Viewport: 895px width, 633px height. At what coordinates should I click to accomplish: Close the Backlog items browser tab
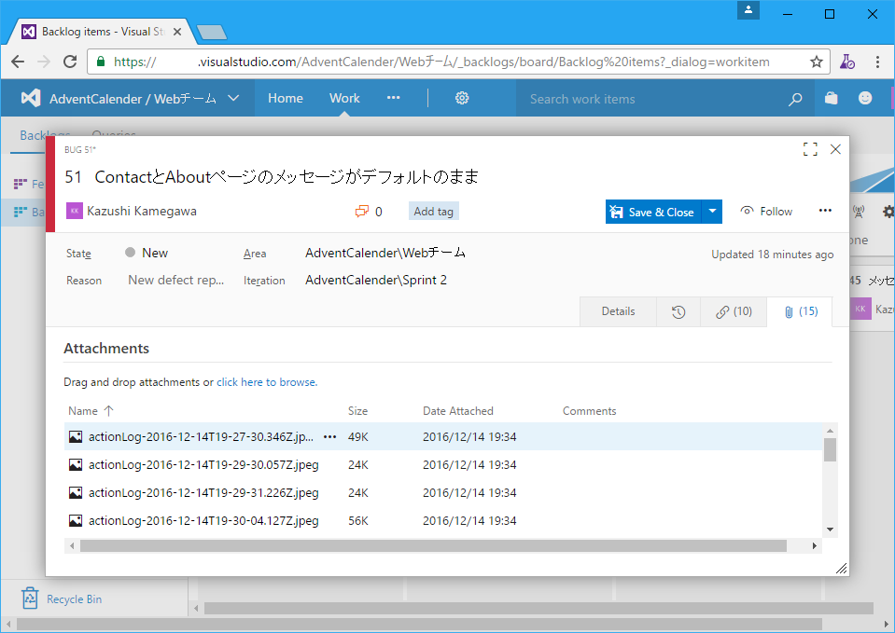tap(177, 32)
